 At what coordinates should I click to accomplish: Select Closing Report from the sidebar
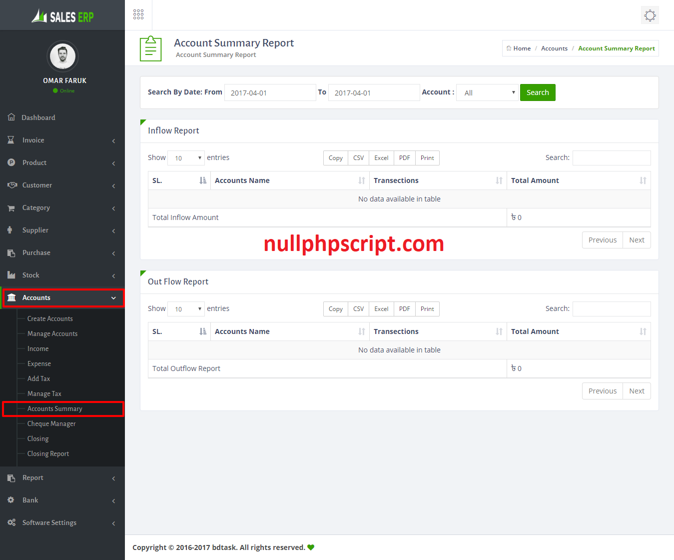tap(48, 454)
